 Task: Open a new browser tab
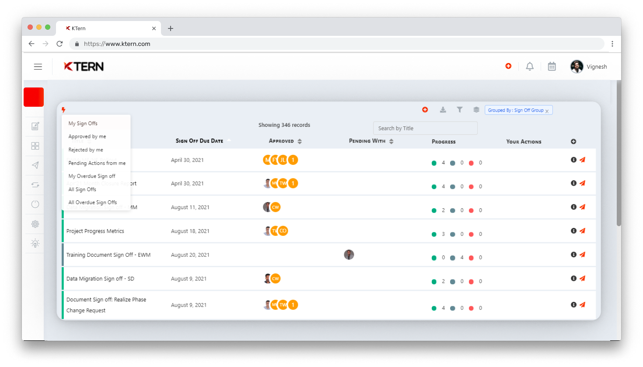tap(171, 28)
